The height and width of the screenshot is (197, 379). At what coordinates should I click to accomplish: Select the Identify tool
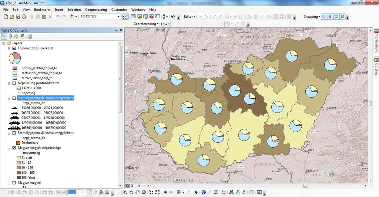(204, 192)
